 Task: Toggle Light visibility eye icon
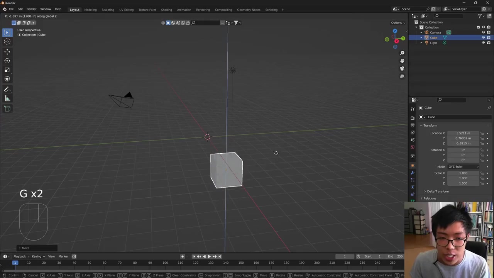(x=483, y=43)
